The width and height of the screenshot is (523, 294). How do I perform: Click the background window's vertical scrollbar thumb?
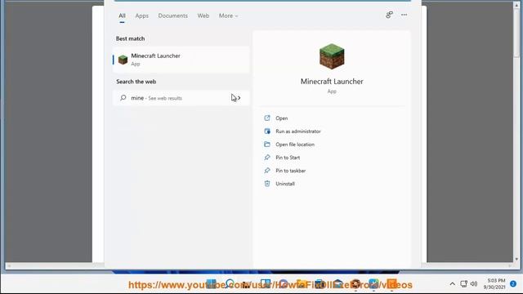(x=516, y=33)
